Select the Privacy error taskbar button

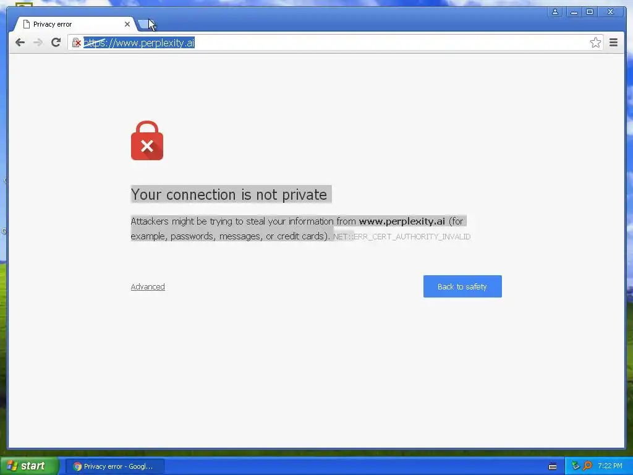[x=114, y=466]
